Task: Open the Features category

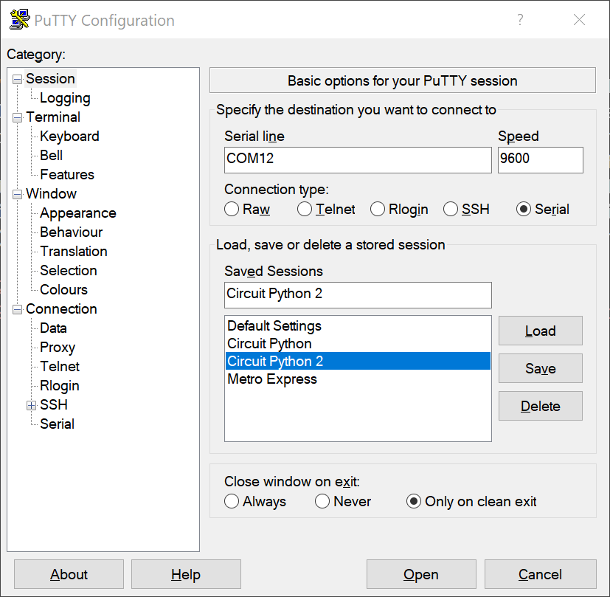Action: (67, 174)
